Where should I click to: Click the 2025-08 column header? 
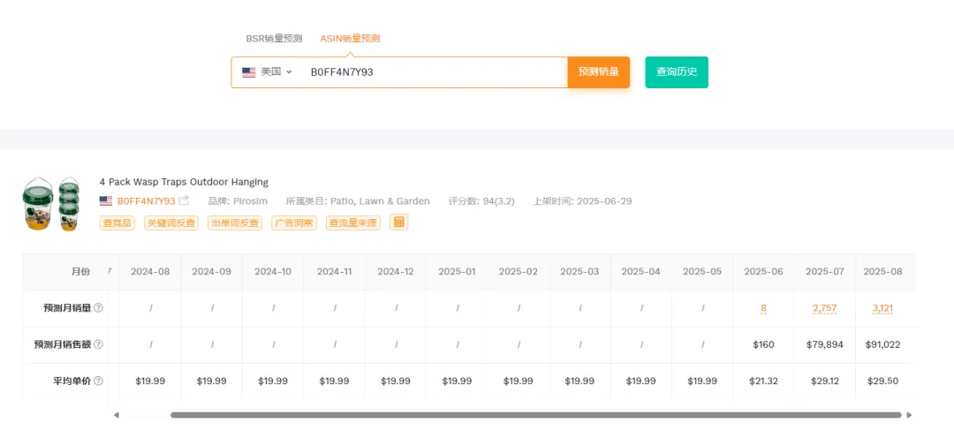[x=882, y=271]
